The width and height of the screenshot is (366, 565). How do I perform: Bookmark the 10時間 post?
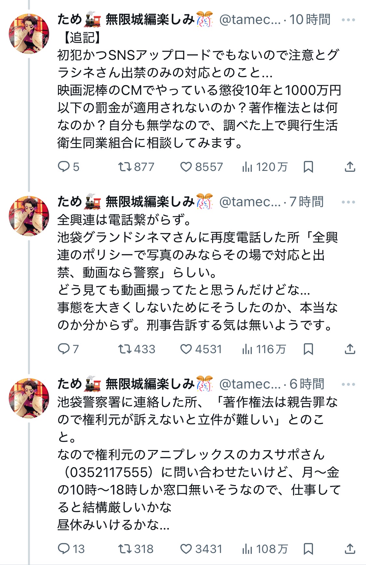point(308,167)
